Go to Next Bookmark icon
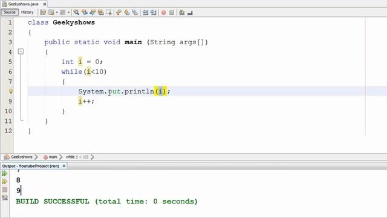Image resolution: width=387 pixels, height=218 pixels. 127,12
